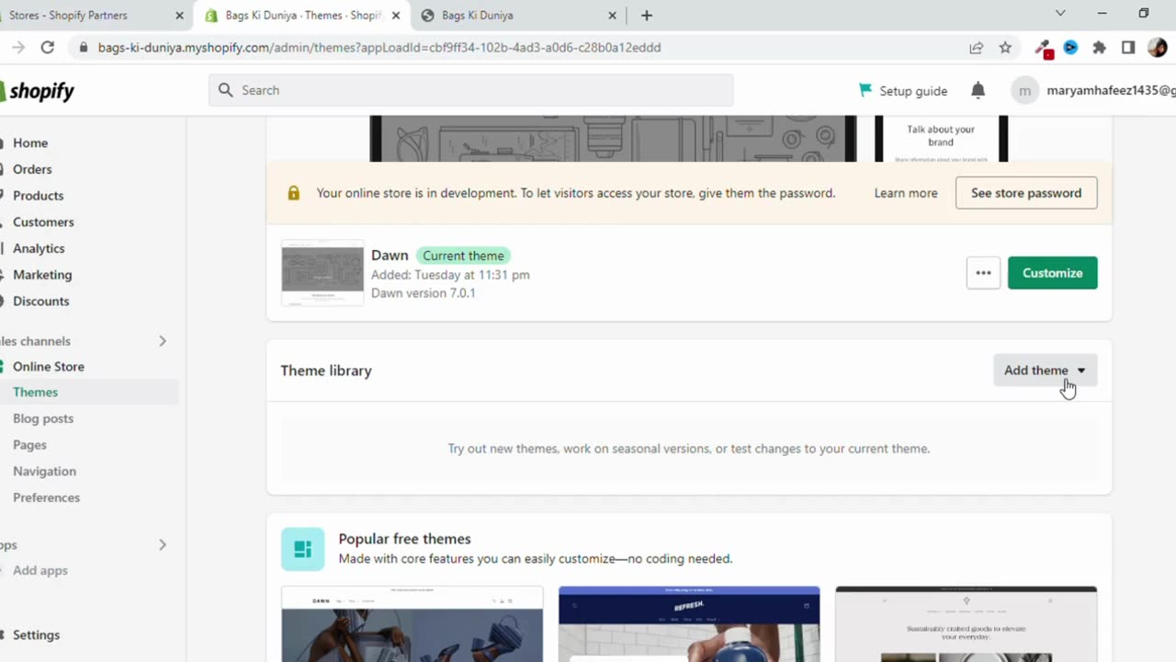Click the Current theme badge
The height and width of the screenshot is (662, 1176).
pos(463,256)
